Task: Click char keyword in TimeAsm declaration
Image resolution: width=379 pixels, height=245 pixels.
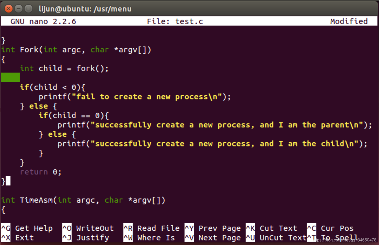Action: click(114, 200)
